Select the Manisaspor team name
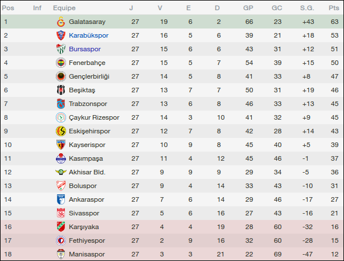This screenshot has width=344, height=261. tap(87, 254)
